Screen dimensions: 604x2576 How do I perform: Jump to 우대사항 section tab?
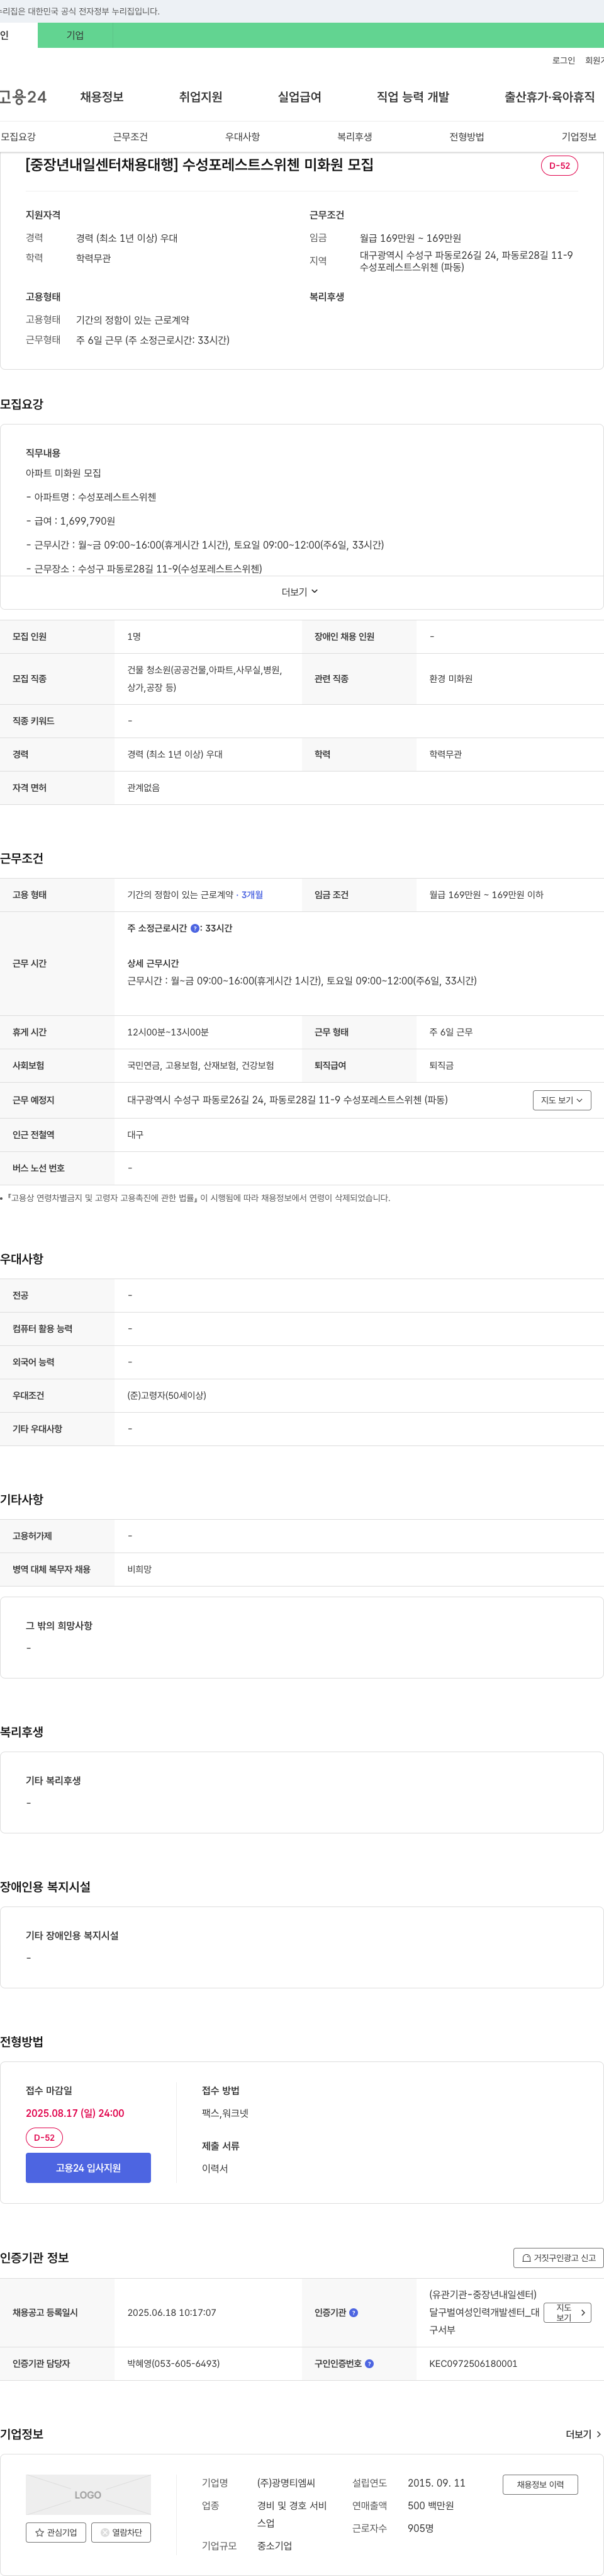pyautogui.click(x=242, y=137)
